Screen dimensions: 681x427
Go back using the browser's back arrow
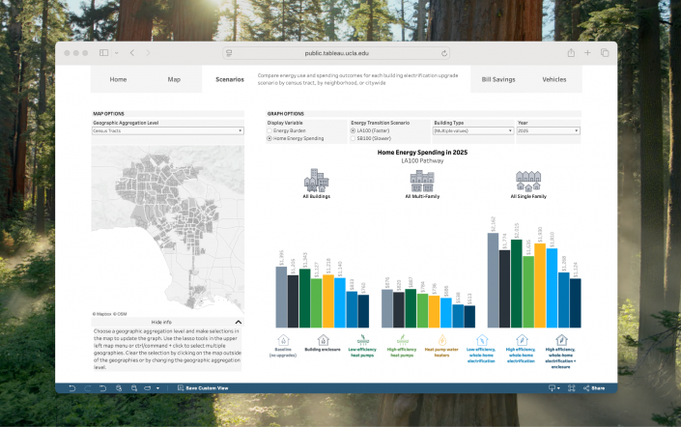click(132, 53)
